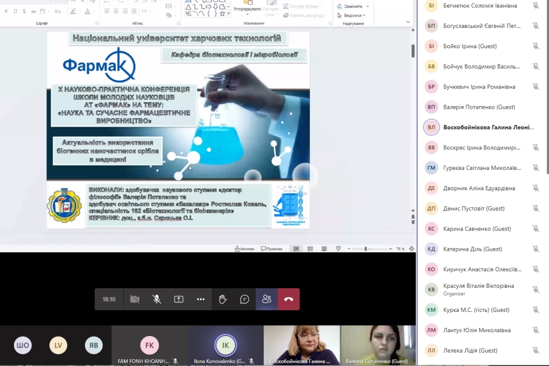
Task: Toggle participants panel
Action: (x=266, y=299)
